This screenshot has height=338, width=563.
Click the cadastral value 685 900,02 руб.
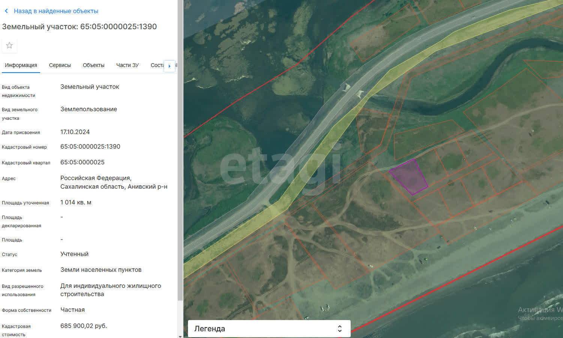pyautogui.click(x=84, y=326)
